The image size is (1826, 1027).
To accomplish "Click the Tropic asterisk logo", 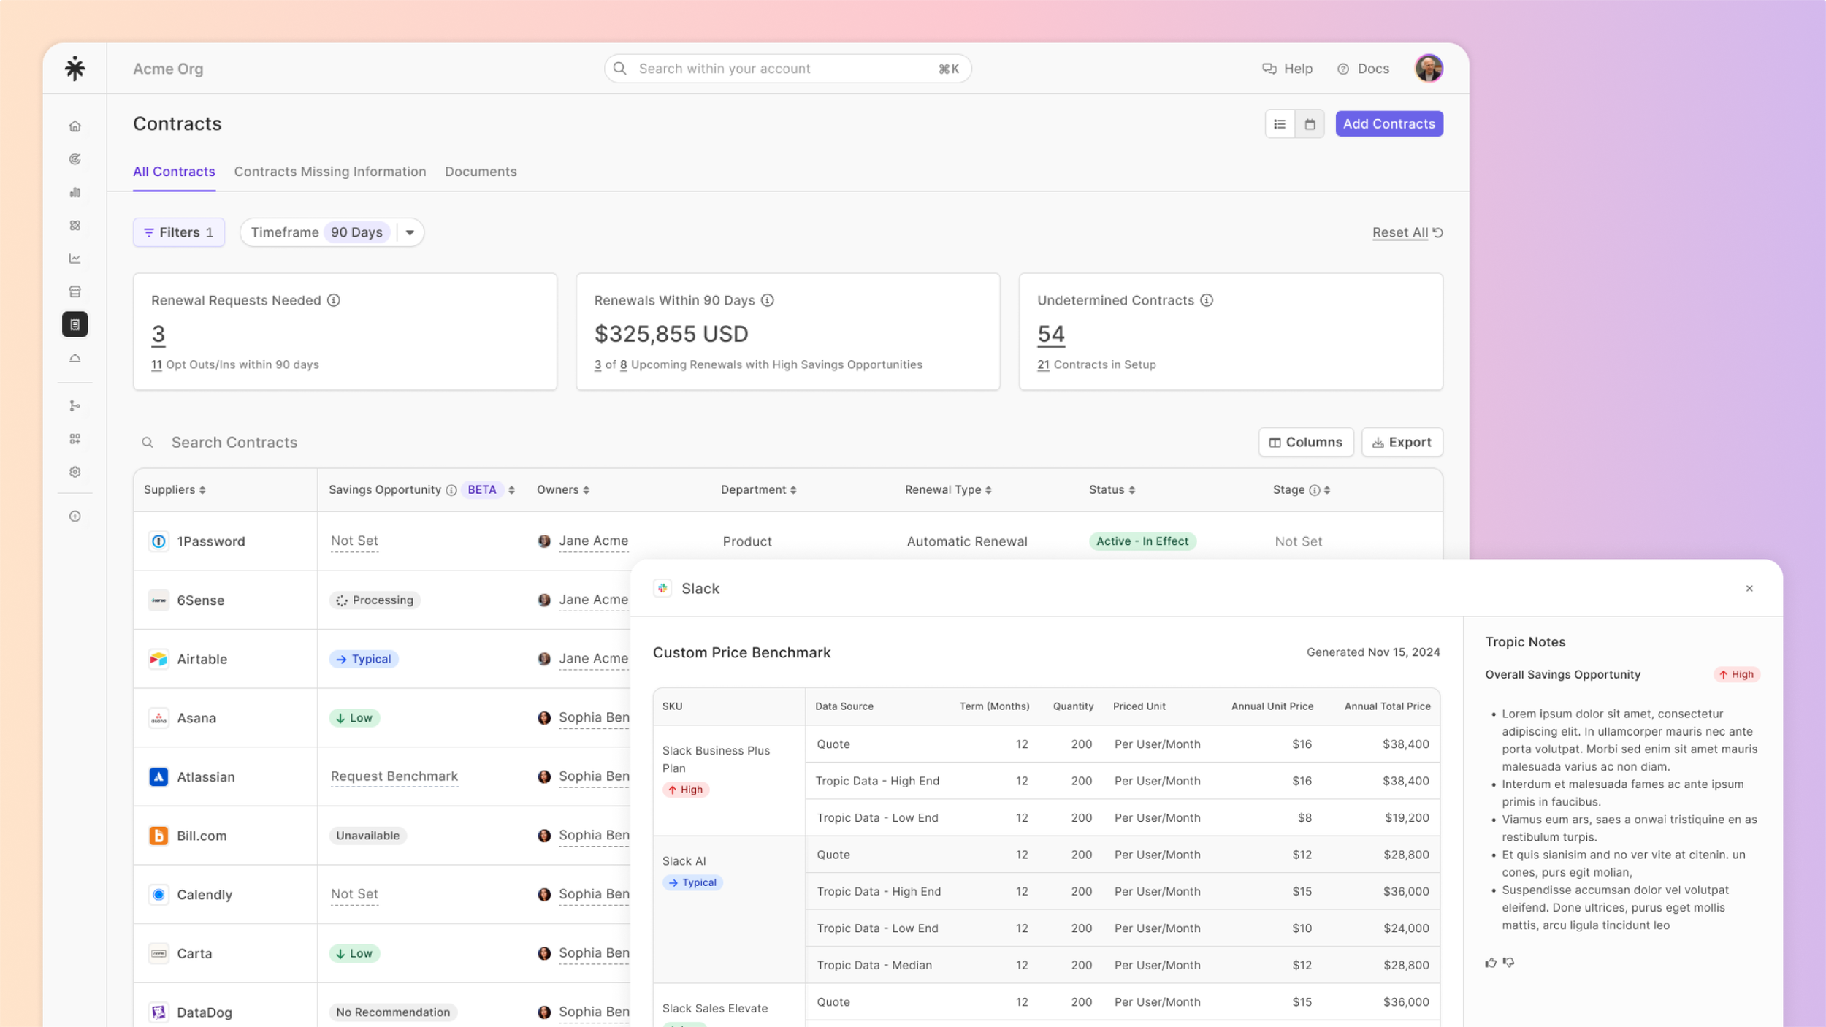I will pyautogui.click(x=75, y=68).
